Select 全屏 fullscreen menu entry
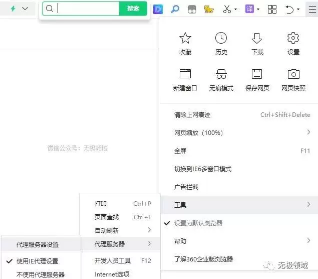This screenshot has width=318, height=279. tap(239, 151)
